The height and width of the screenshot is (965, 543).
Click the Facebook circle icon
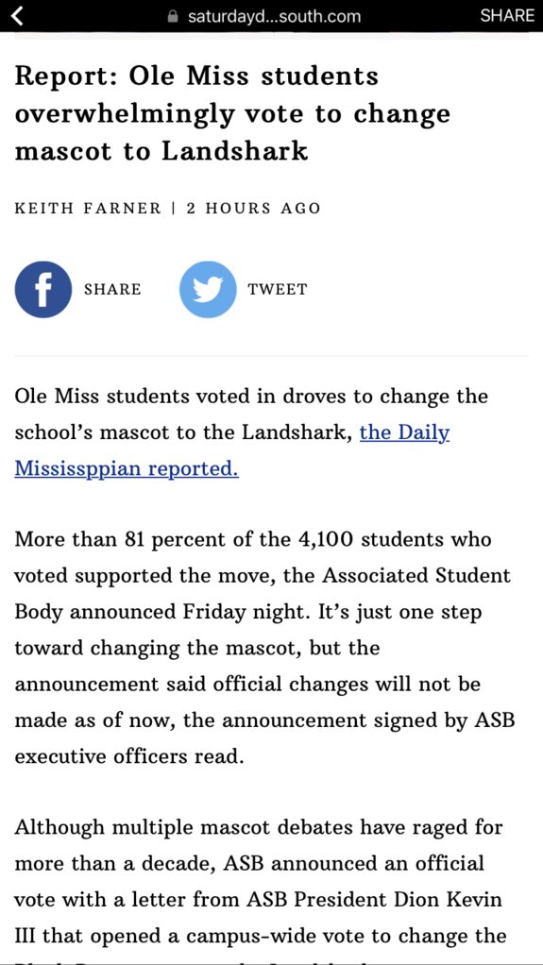43,289
